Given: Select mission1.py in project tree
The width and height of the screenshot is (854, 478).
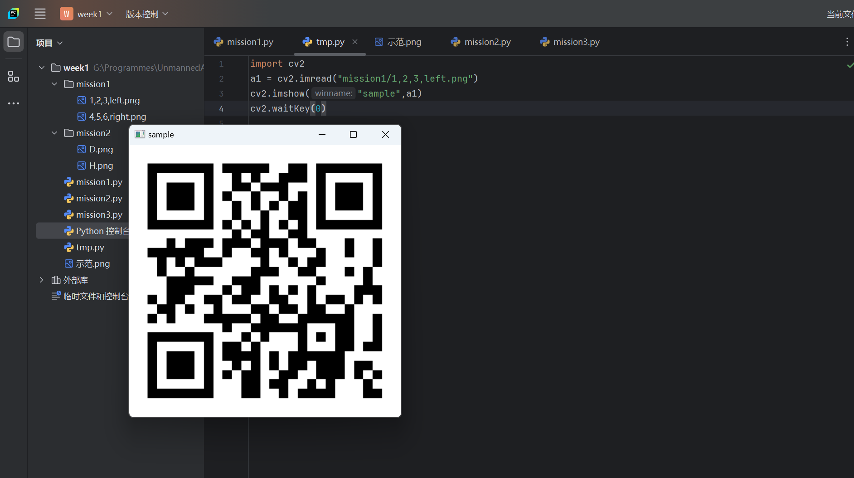Looking at the screenshot, I should (99, 182).
